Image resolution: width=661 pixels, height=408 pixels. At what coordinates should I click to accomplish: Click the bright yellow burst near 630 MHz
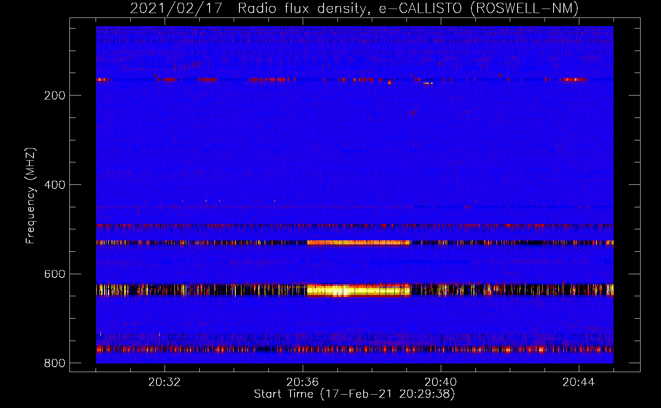pos(358,290)
